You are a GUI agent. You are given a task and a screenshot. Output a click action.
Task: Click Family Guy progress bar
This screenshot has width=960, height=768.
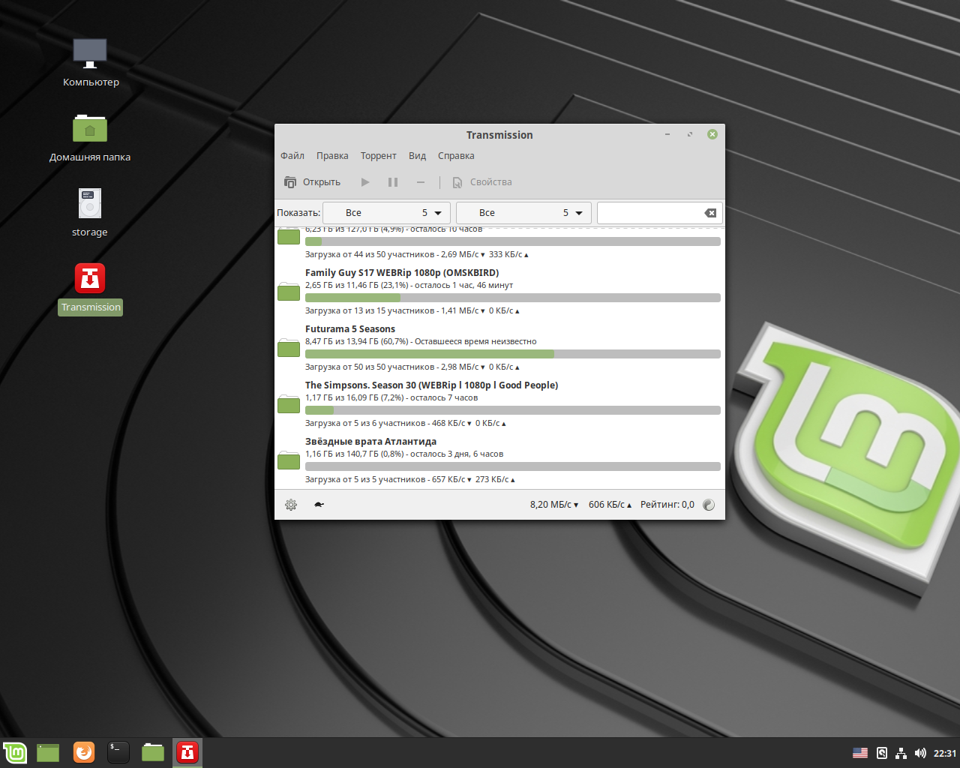pos(513,298)
